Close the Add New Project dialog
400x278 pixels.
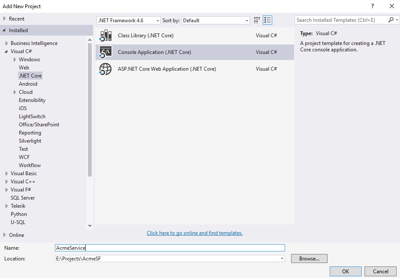392,6
